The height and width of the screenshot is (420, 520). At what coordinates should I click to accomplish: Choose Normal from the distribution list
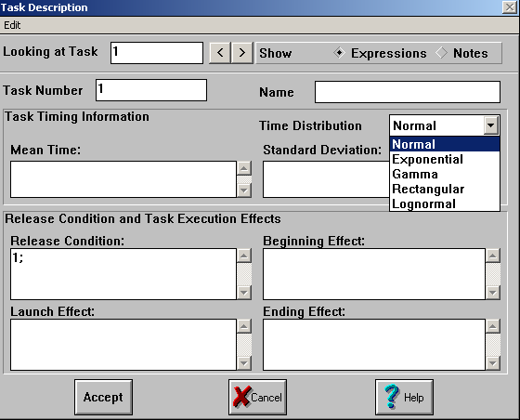[x=445, y=144]
